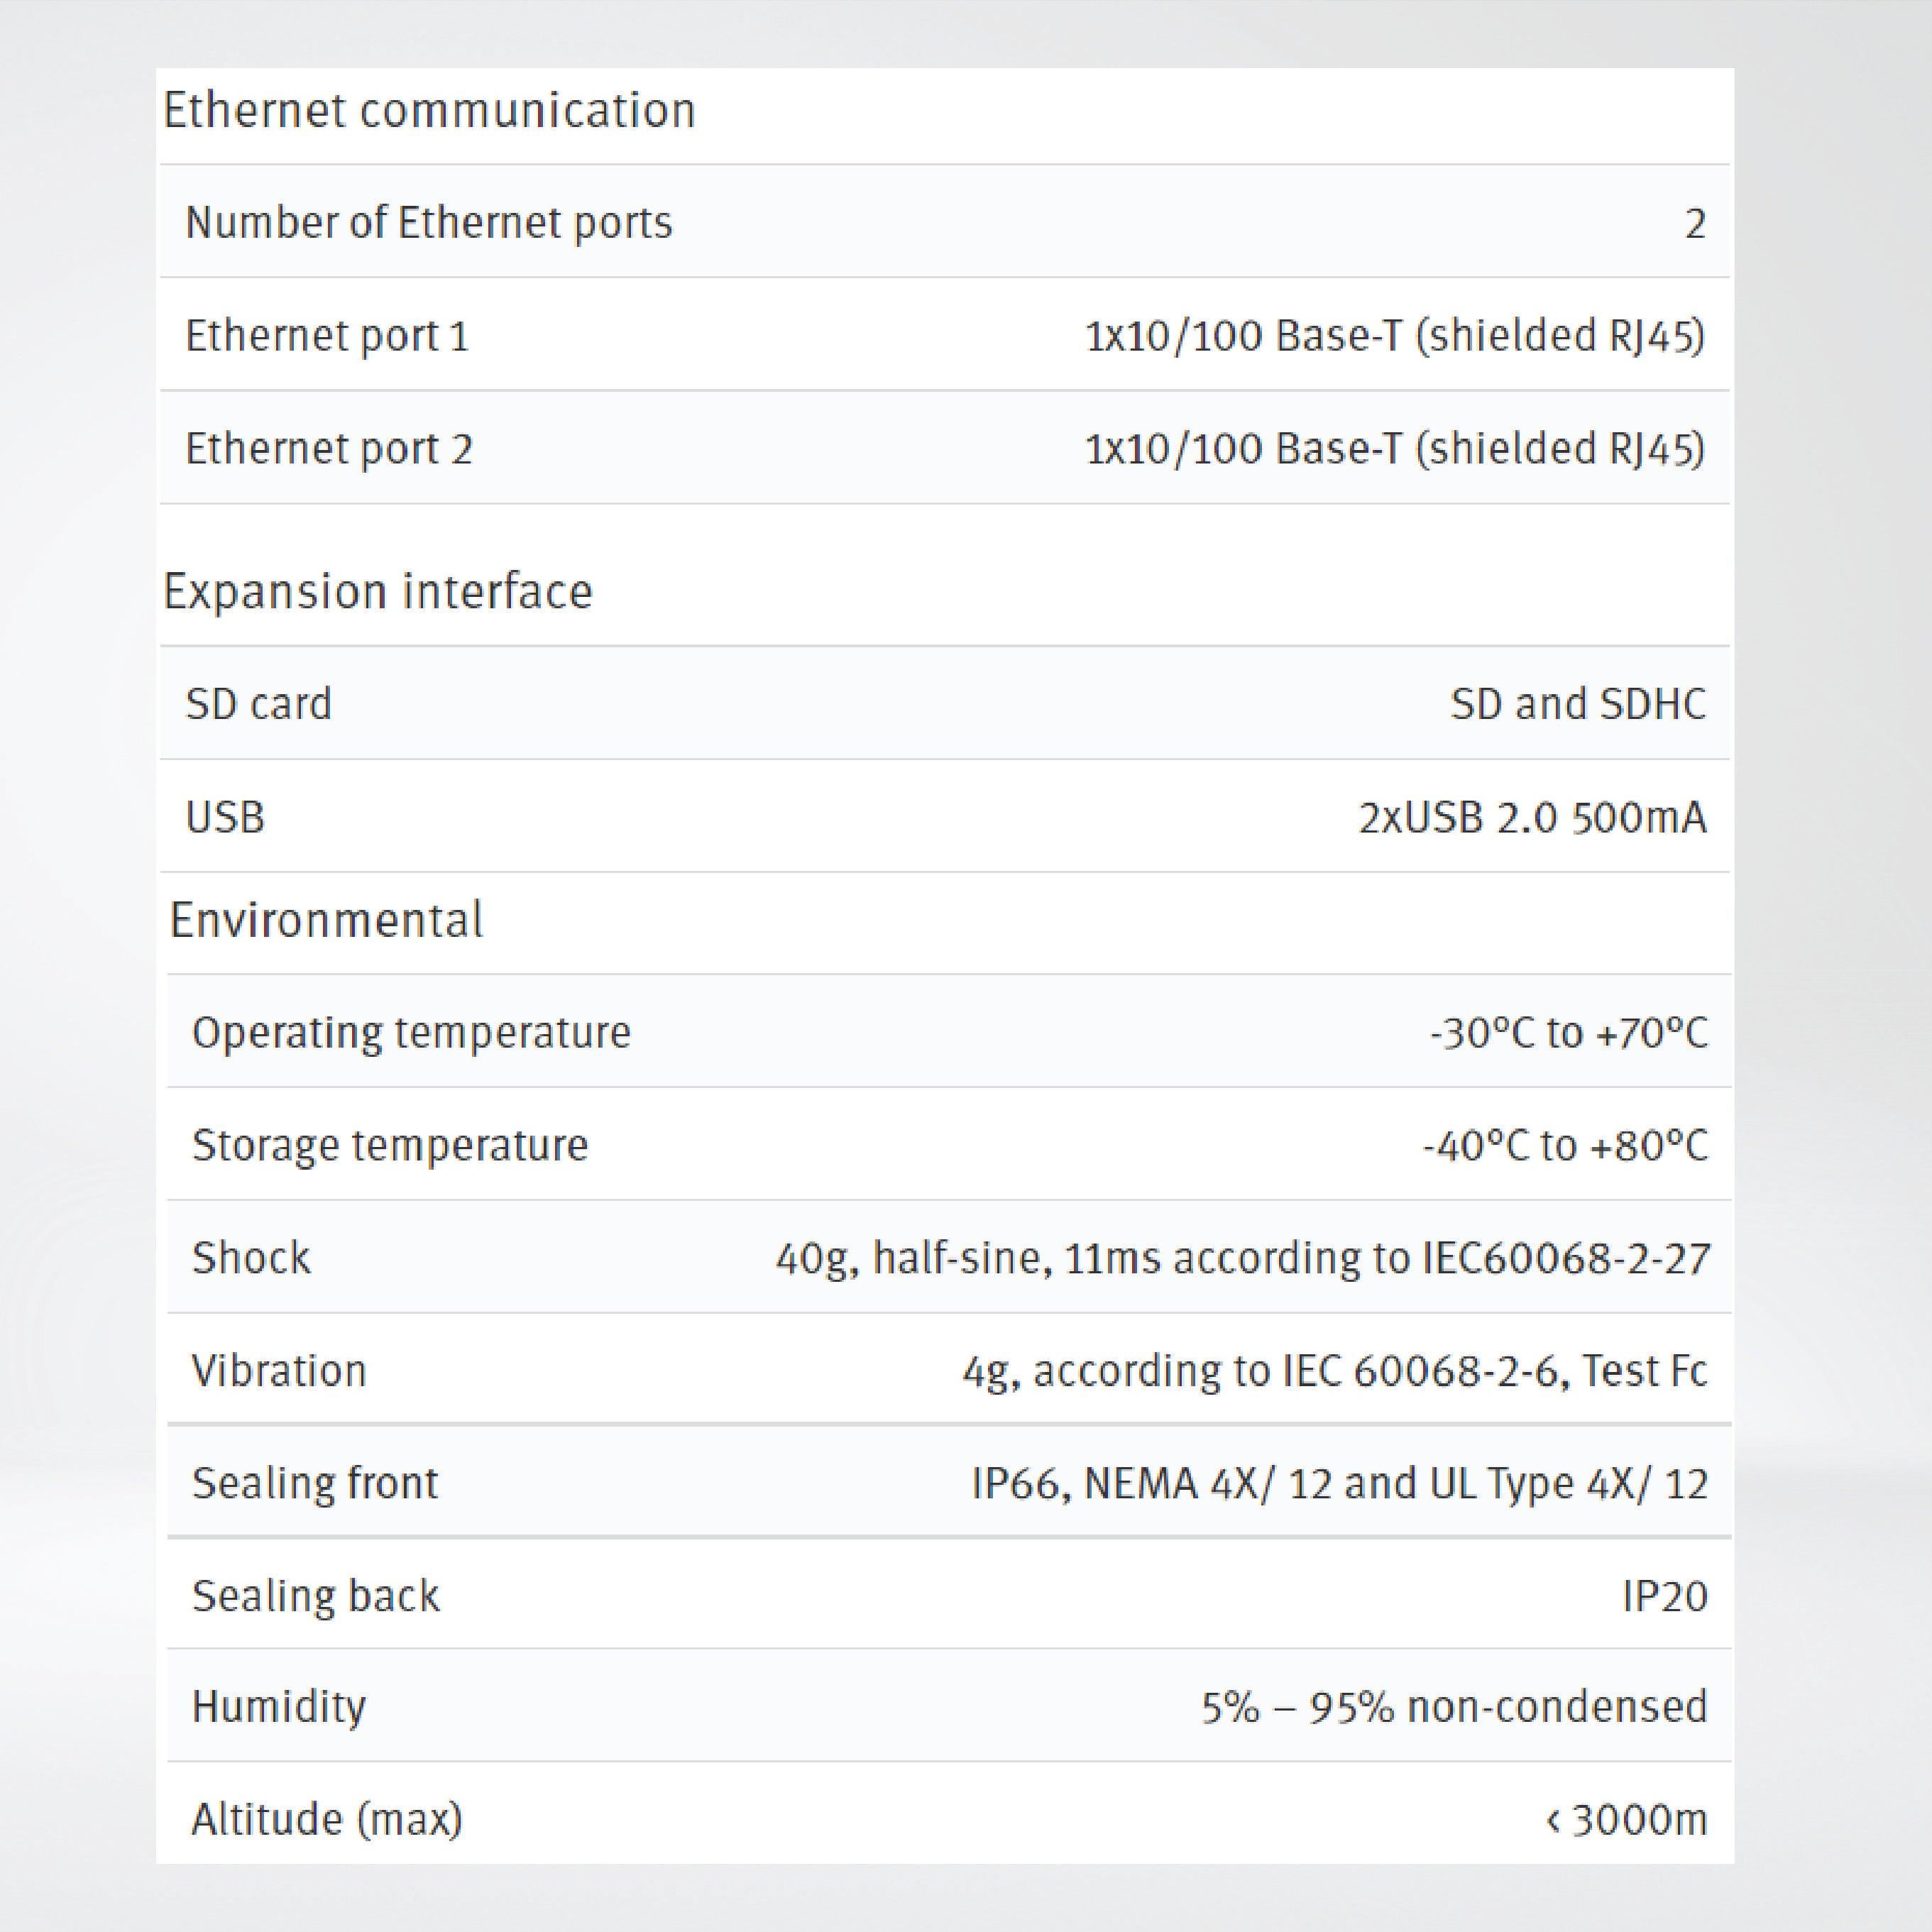Click the Ethernet port 1 Base-T value
Screen dimensions: 1932x1932
1395,336
